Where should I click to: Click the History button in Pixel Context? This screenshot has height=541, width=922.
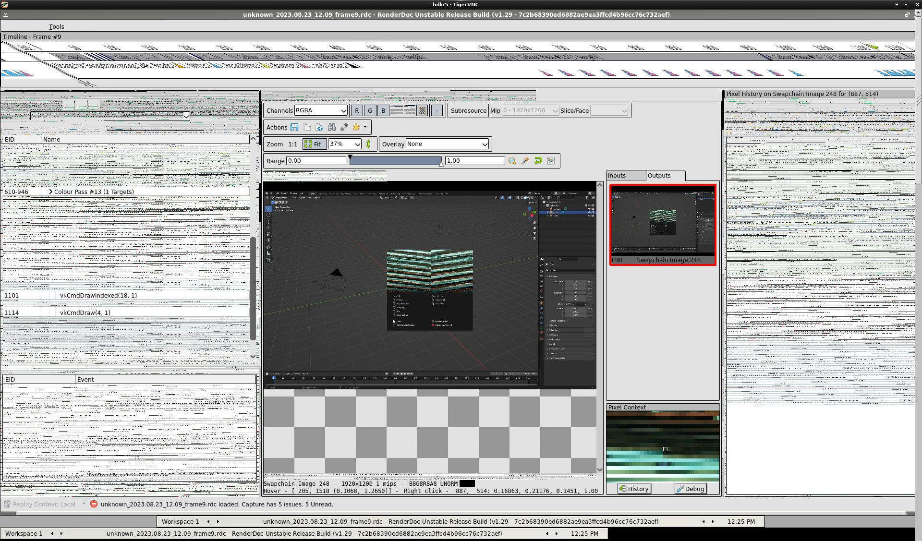(634, 489)
